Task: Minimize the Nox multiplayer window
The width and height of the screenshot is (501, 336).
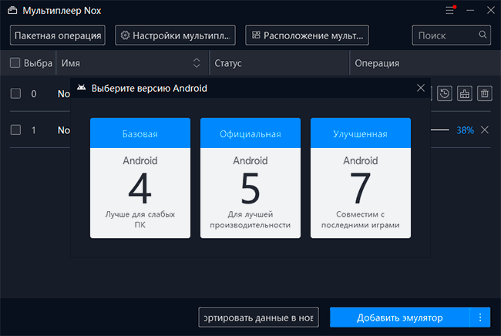Action: tap(470, 10)
